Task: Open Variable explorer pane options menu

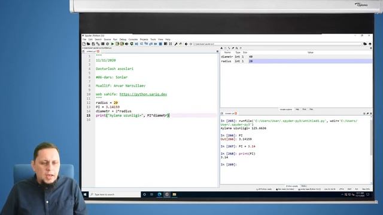Action: pos(371,48)
